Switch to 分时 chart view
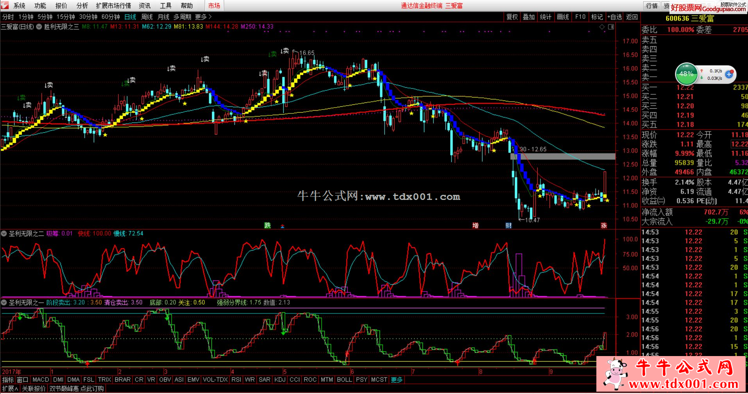 [x=8, y=17]
